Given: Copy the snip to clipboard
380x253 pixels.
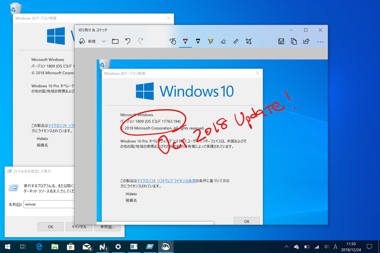Looking at the screenshot, I should coord(294,41).
